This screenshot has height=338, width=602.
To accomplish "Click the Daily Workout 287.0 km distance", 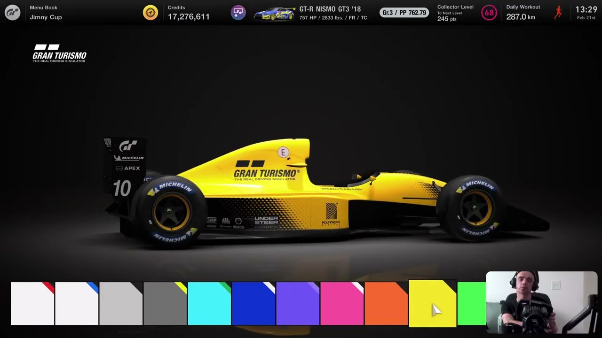I will pyautogui.click(x=521, y=17).
